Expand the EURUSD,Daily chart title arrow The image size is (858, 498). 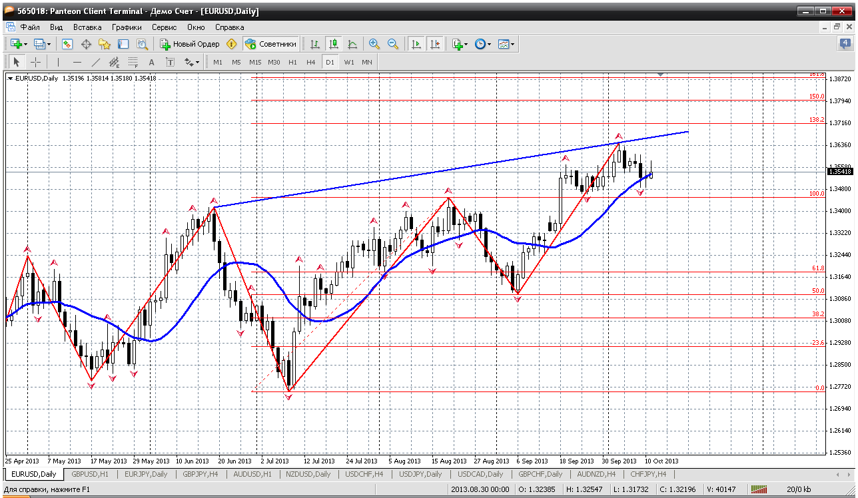coord(10,79)
